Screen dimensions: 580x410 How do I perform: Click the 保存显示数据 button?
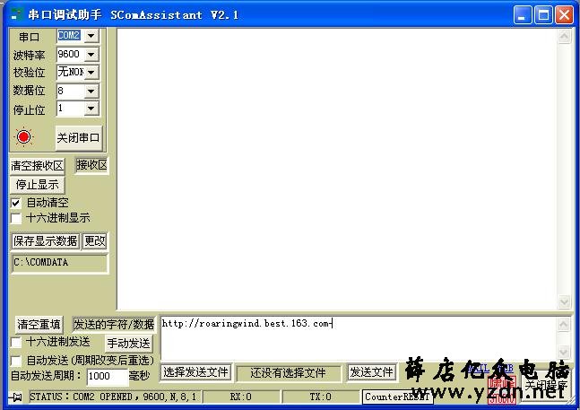(x=46, y=241)
